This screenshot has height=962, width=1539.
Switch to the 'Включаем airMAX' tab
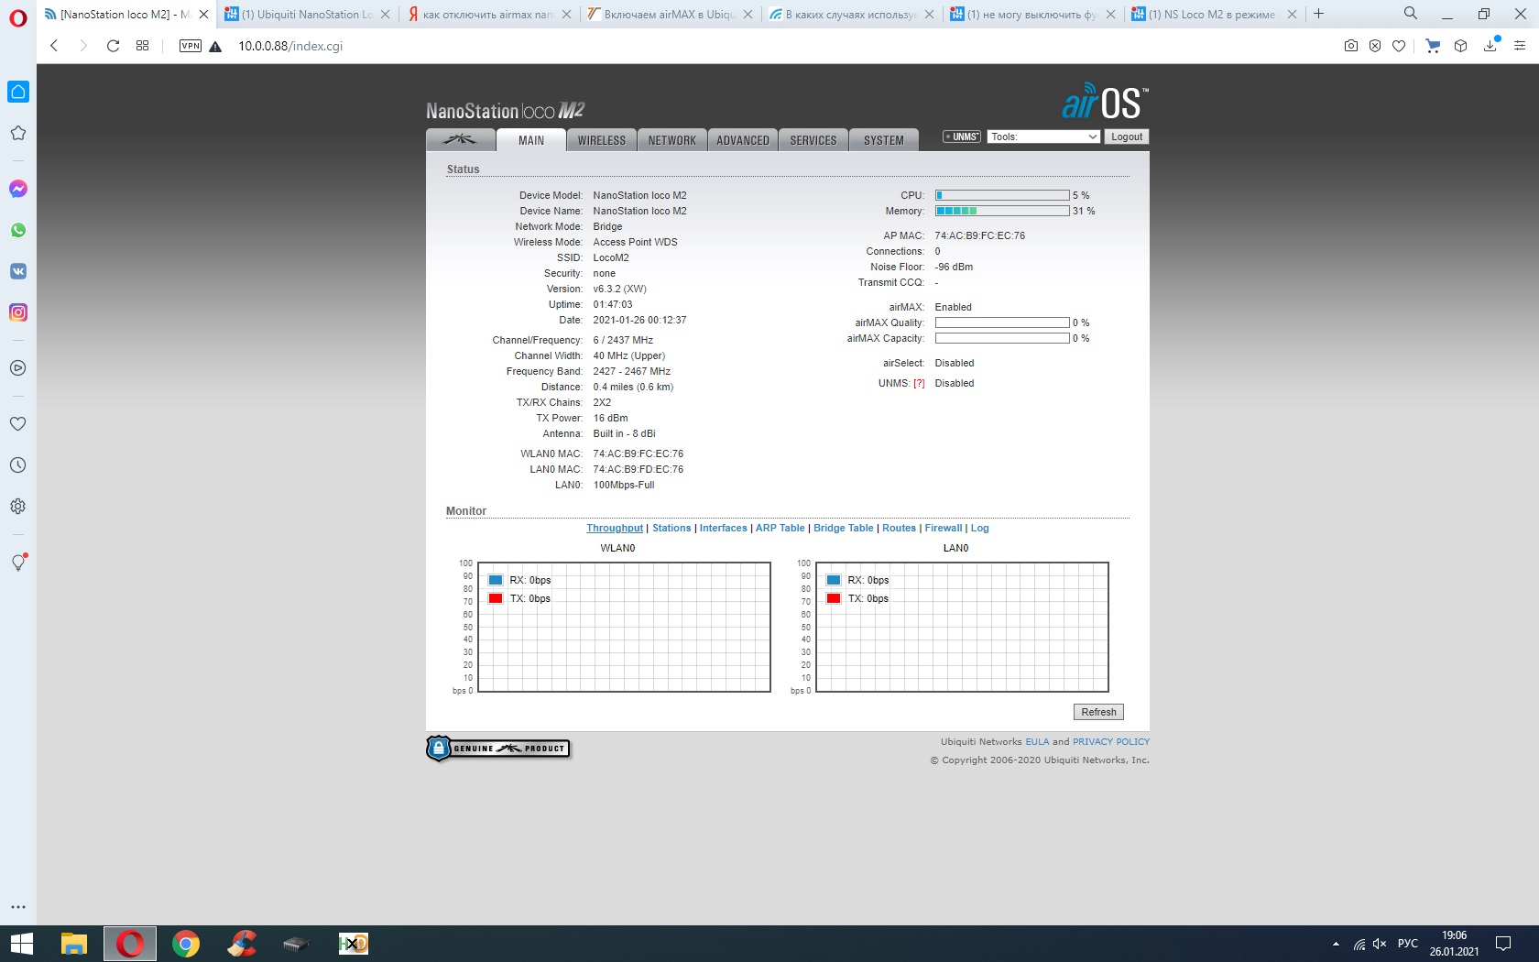(671, 14)
